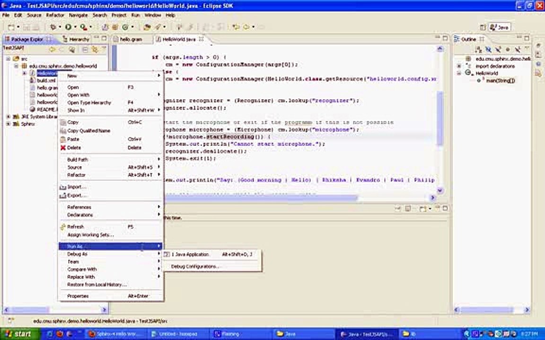
Task: Click the Search flashlight toolbar icon
Action: coord(158,27)
